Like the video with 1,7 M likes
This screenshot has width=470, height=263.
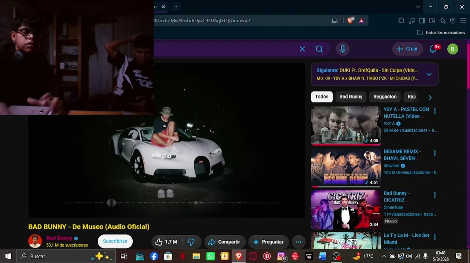[166, 242]
